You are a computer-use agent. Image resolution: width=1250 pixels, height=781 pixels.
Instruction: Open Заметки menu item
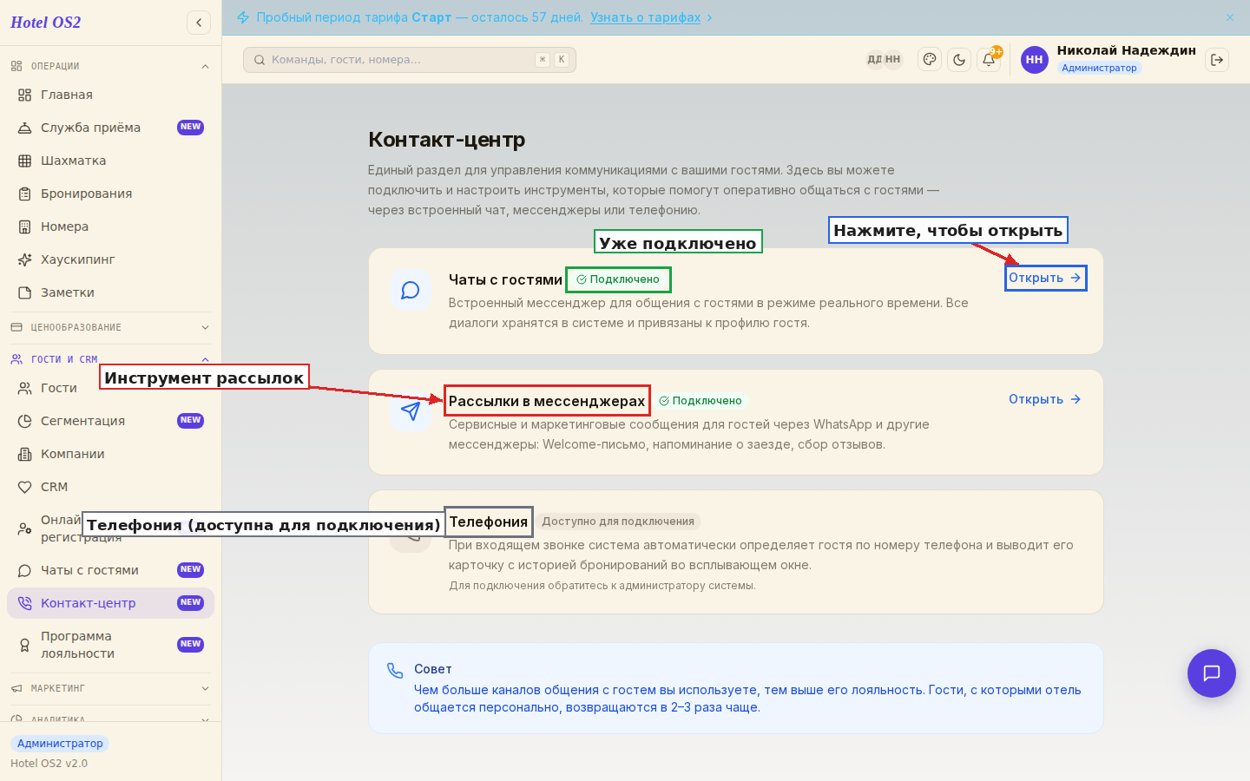pos(110,292)
